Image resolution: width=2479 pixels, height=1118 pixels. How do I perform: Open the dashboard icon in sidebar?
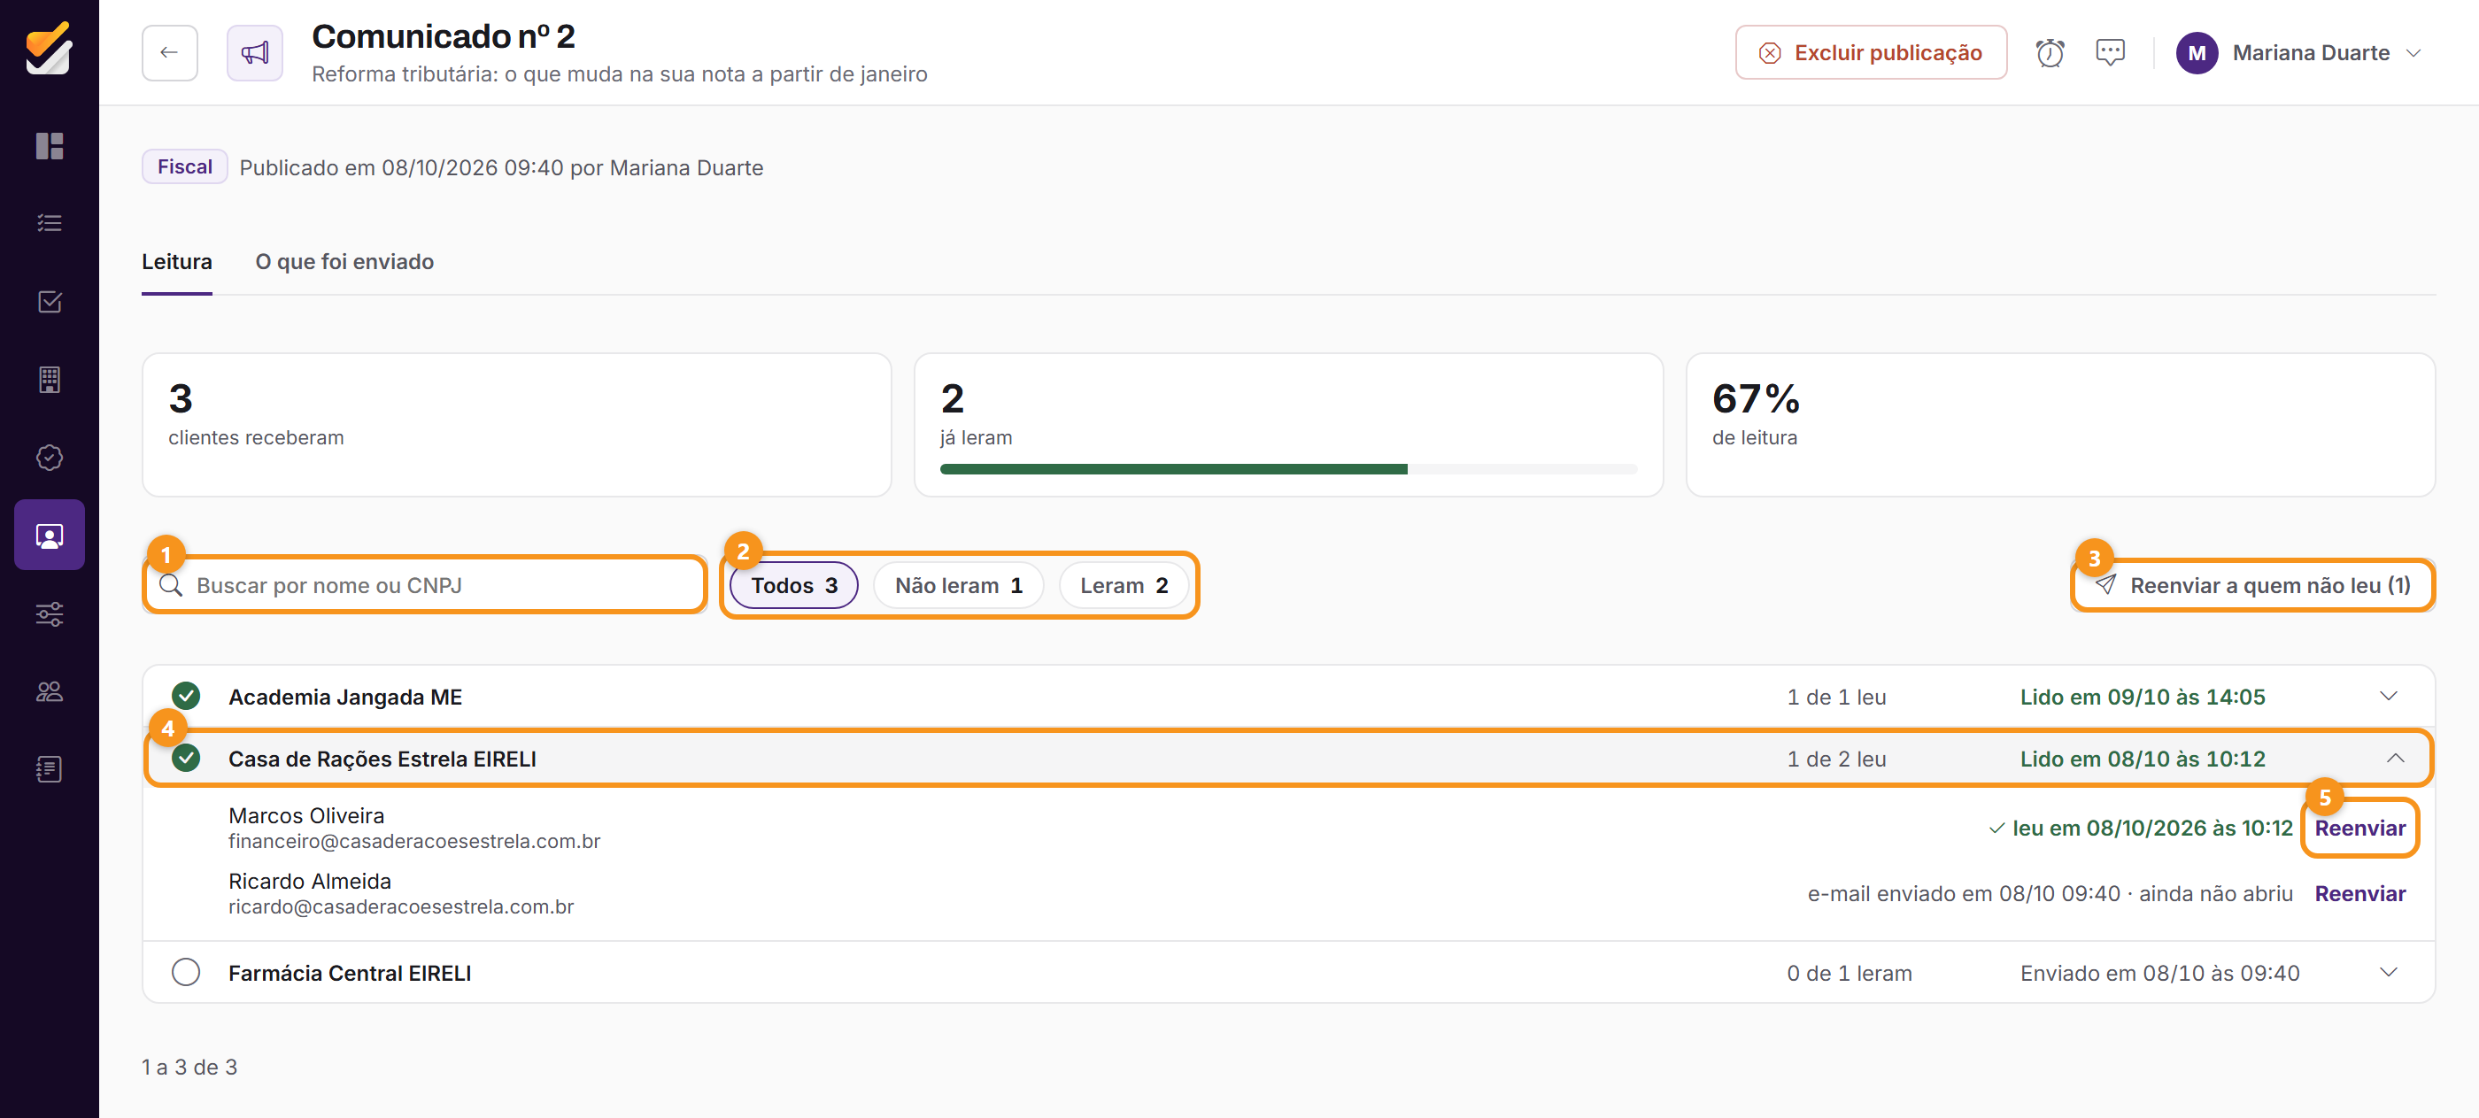point(49,146)
